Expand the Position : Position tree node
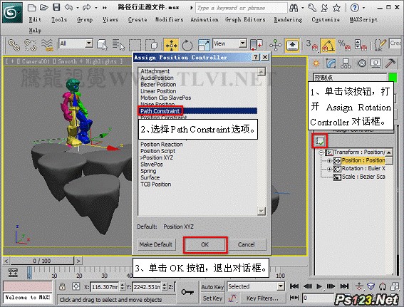 (329, 161)
